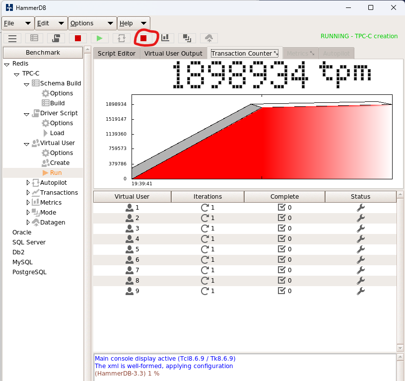Expand the Transactions tree node
Image resolution: width=405 pixels, height=381 pixels.
28,193
